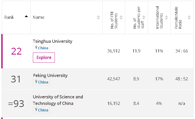Screen dimensions: 195x119
Task: Sort by students per staff arrows
Action: 144,17
